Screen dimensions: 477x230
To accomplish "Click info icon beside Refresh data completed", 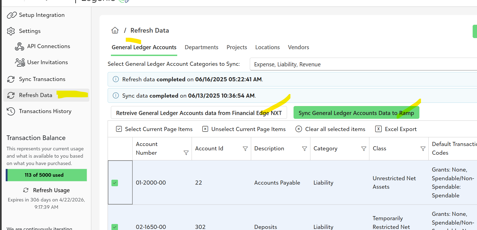I will coord(116,79).
